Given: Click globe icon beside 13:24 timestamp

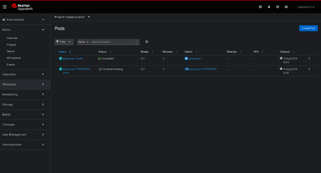Looking at the screenshot, I should [281, 58].
